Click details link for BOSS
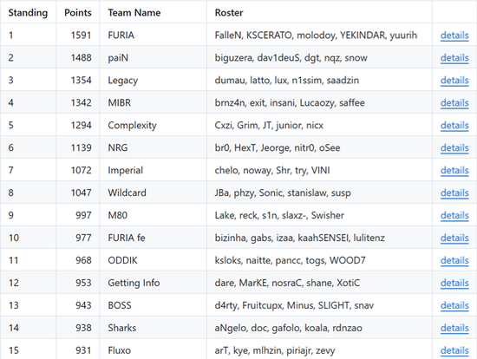 [454, 305]
